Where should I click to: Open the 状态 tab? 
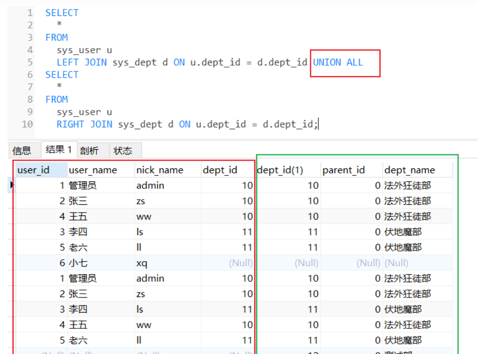(x=125, y=151)
